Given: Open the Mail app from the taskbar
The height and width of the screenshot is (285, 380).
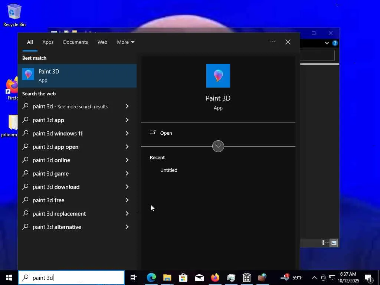Looking at the screenshot, I should (199, 278).
